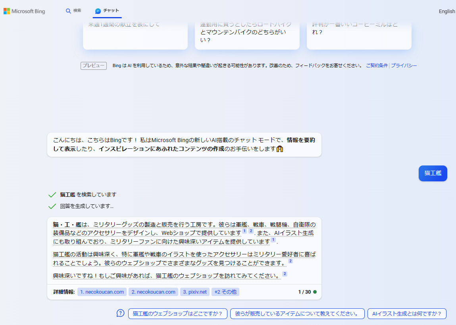This screenshot has width=456, height=325.
Task: Click the 詳細情報: label
Action: [64, 292]
